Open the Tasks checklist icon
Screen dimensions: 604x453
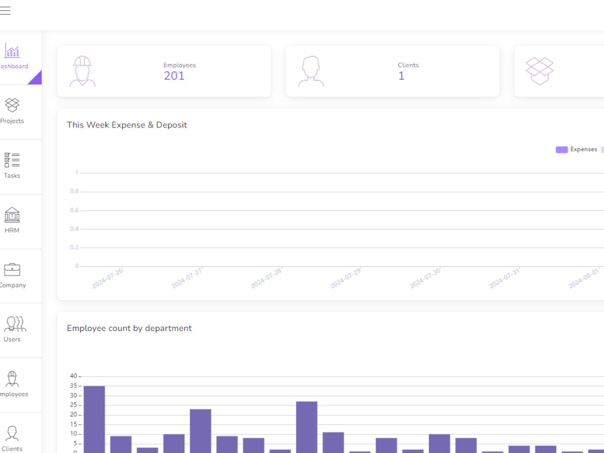[x=12, y=160]
